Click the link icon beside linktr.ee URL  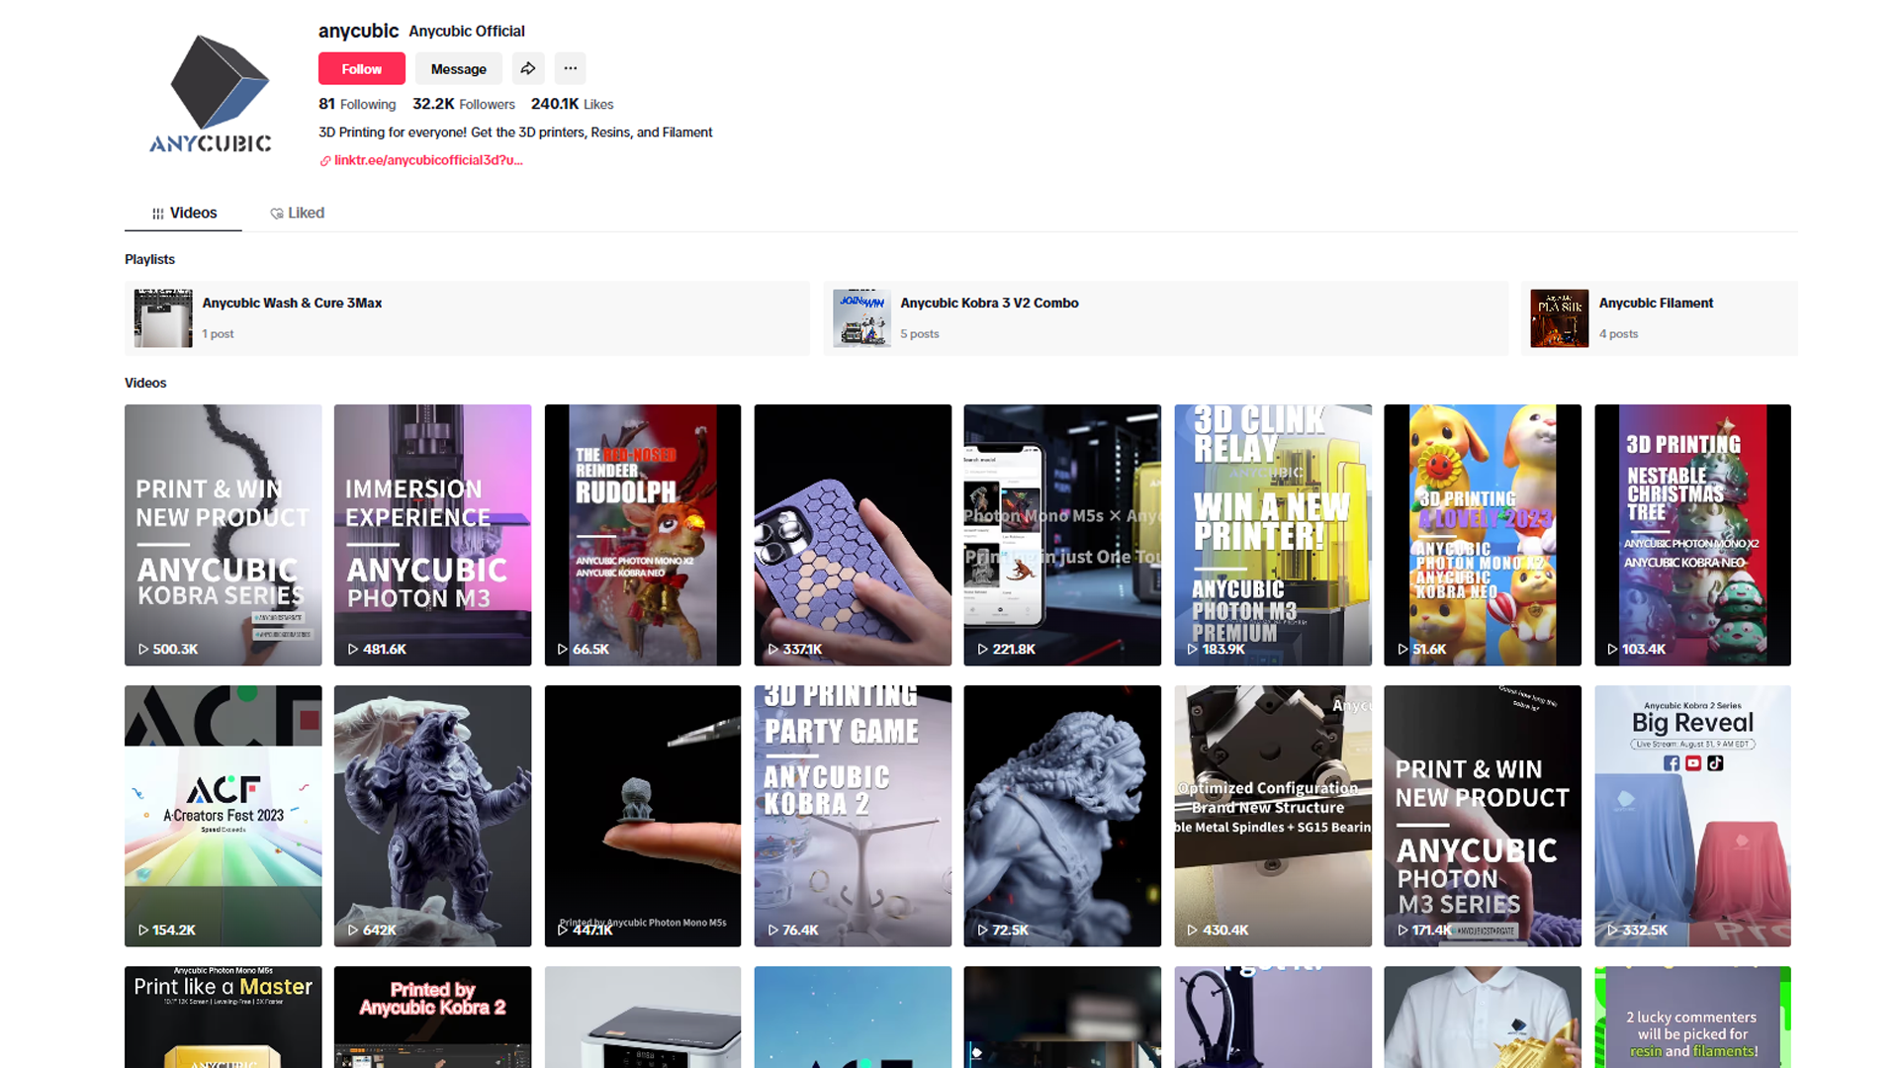pyautogui.click(x=325, y=161)
